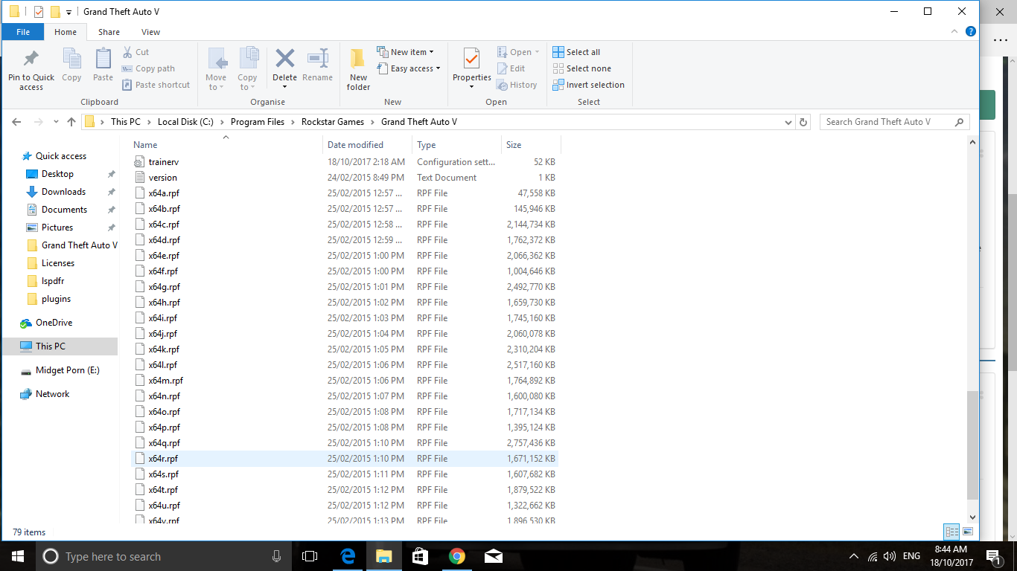
Task: Click the Search Grand Theft Auto V box
Action: [x=886, y=122]
